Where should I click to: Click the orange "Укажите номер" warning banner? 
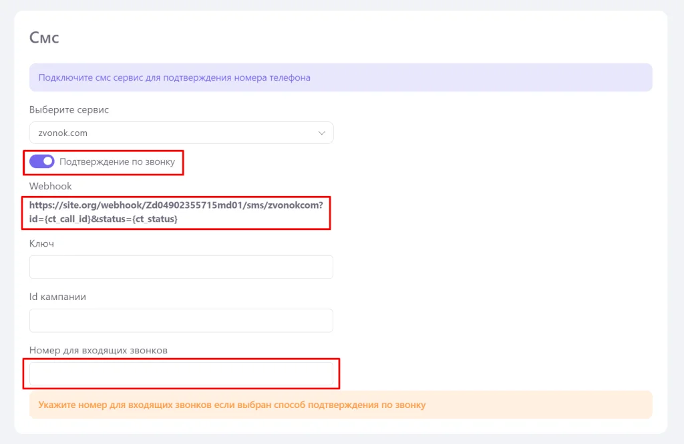(340, 405)
